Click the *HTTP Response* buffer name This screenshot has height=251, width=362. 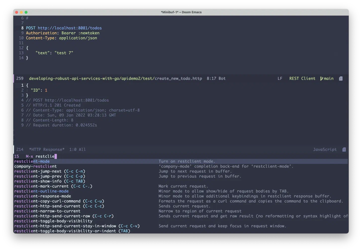[x=47, y=149]
